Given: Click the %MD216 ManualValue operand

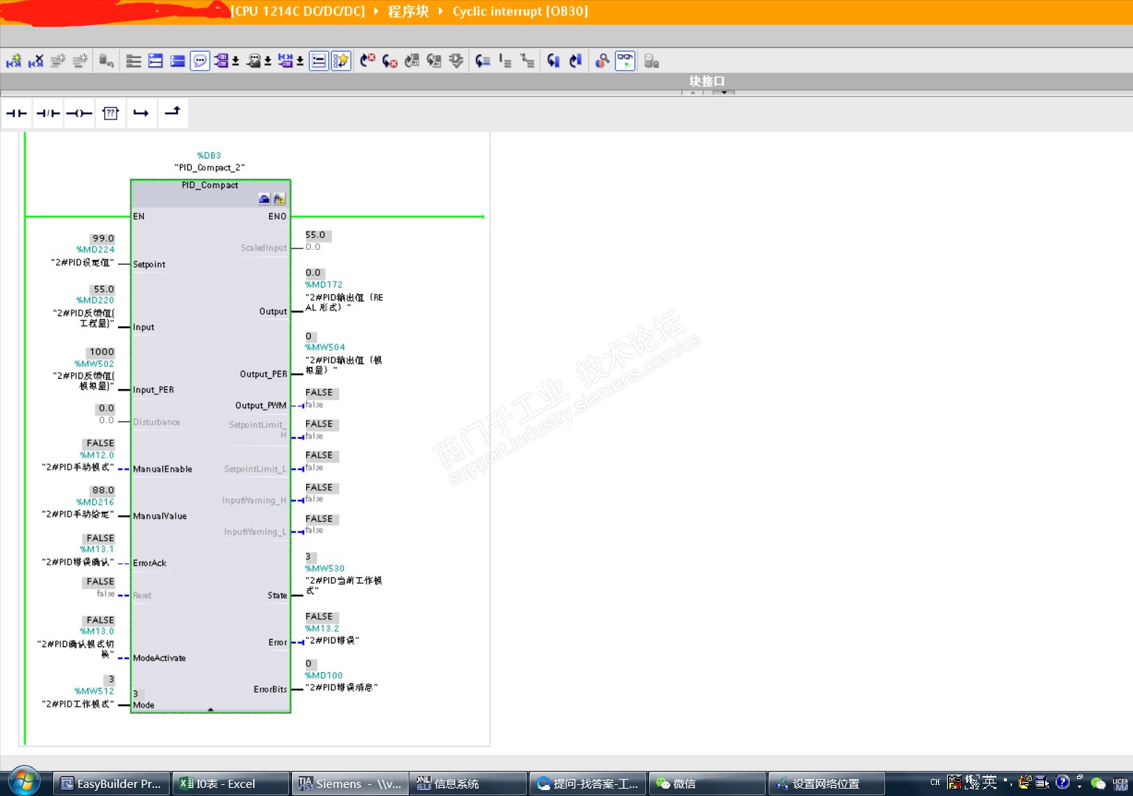Looking at the screenshot, I should click(x=95, y=502).
